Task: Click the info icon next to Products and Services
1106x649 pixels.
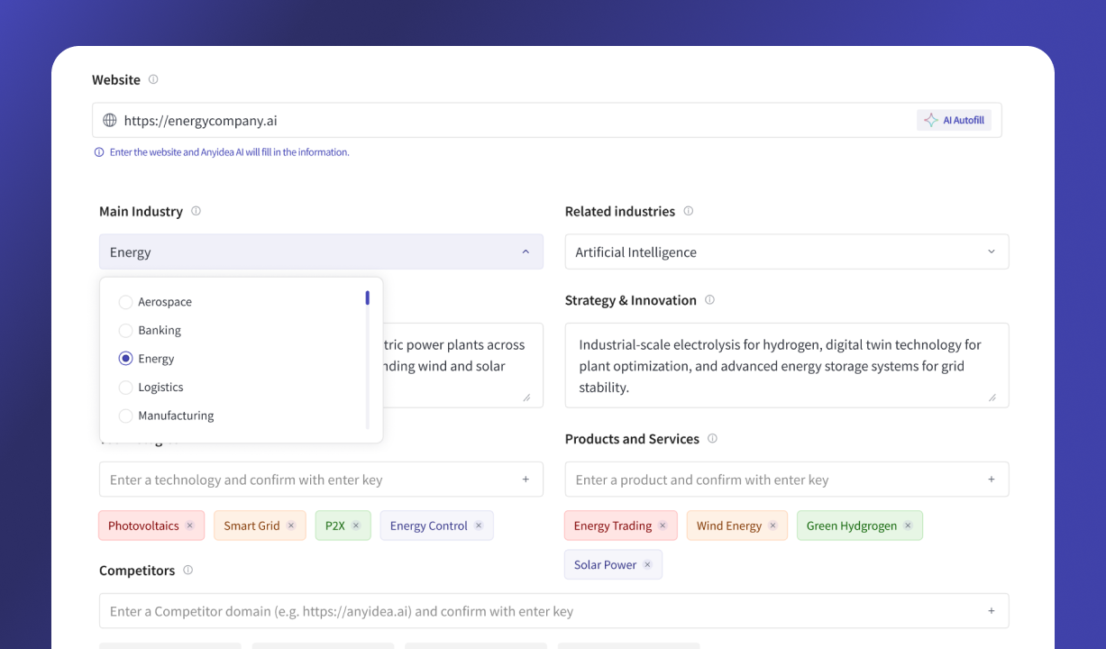Action: click(x=712, y=439)
